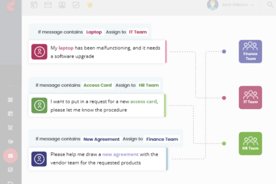Screen dimensions: 276x184
Task: Click the yellow star favorites icon
Action: [90, 5]
